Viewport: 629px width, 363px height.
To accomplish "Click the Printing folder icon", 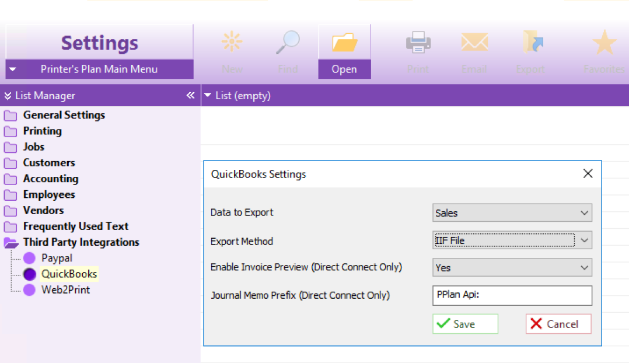I will click(x=11, y=131).
